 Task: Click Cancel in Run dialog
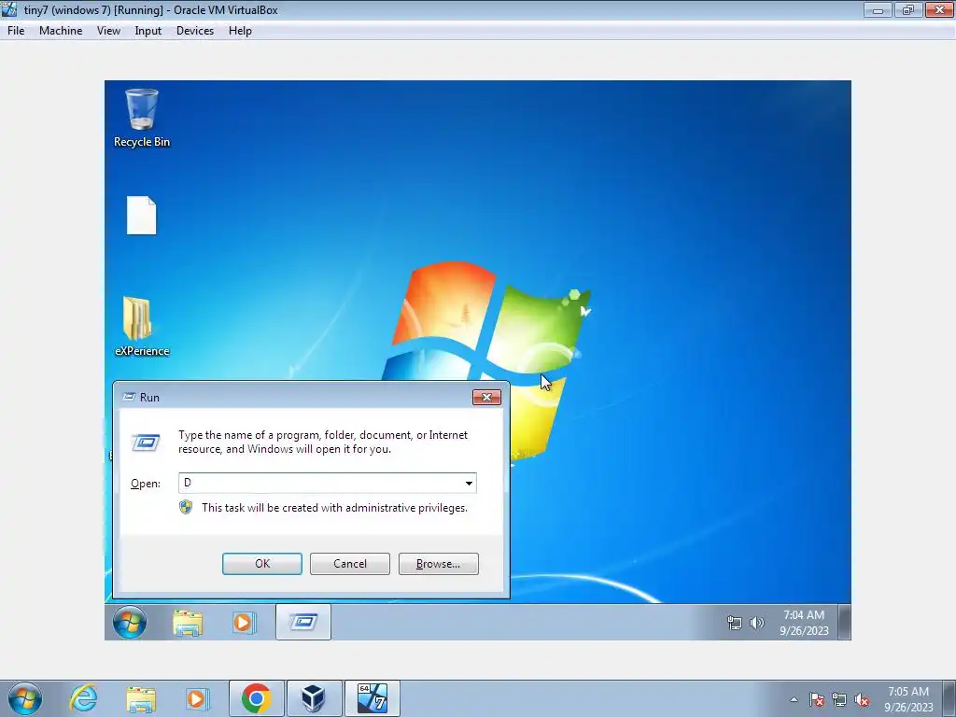tap(350, 563)
